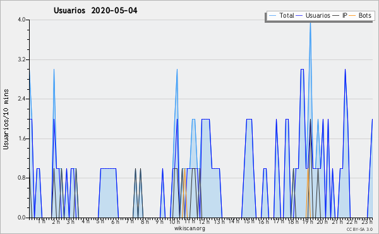
Task: Click the Bots legend entry
Action: click(360, 16)
